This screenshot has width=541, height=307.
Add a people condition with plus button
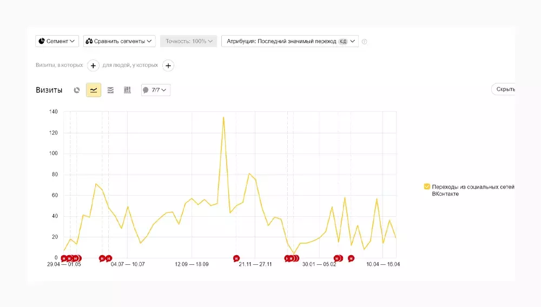pos(168,65)
